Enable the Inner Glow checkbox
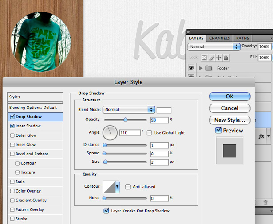The image size is (273, 224). point(12,144)
